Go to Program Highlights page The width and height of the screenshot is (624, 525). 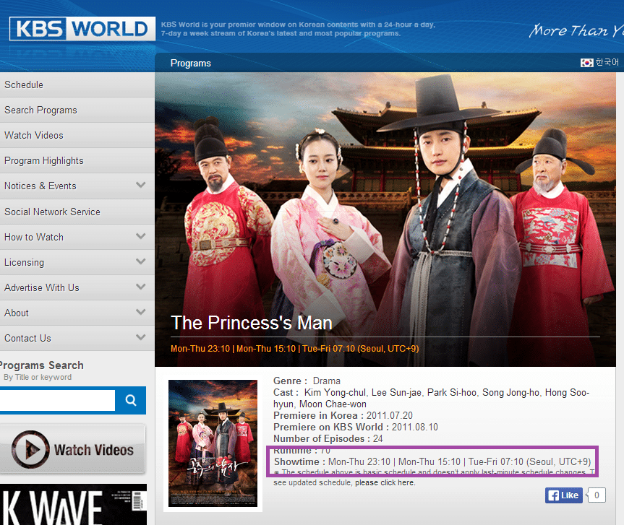[x=43, y=160]
